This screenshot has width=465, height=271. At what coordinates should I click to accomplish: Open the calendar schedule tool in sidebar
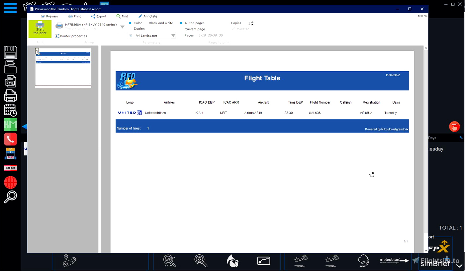[10, 110]
